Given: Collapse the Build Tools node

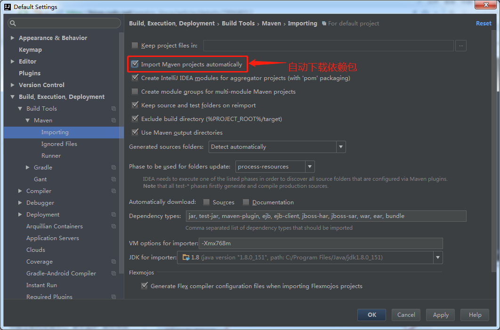Looking at the screenshot, I should click(20, 109).
